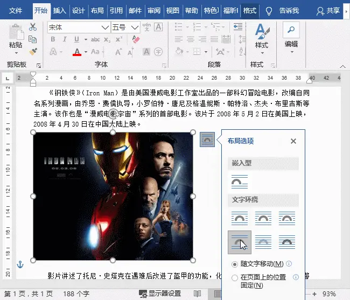Click the decrease indent icon
The width and height of the screenshot is (350, 300).
pos(237,27)
